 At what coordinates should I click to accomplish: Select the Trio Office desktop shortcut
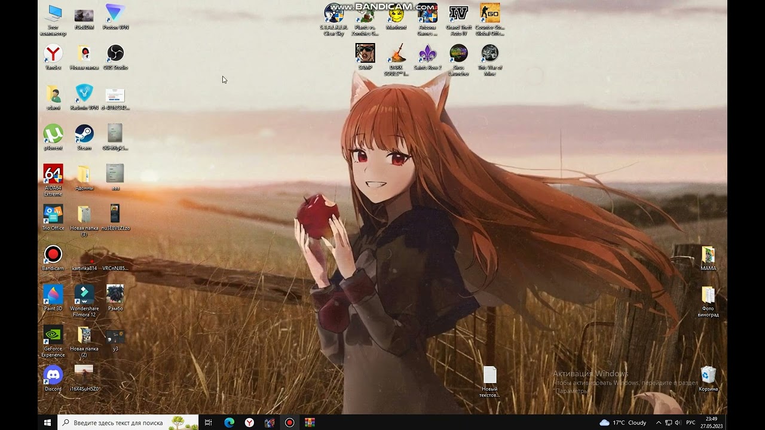[53, 218]
